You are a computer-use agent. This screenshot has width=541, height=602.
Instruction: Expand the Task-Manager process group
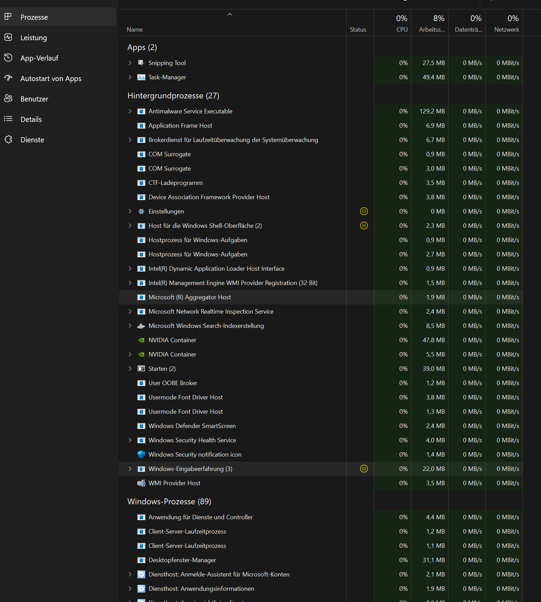click(x=130, y=77)
